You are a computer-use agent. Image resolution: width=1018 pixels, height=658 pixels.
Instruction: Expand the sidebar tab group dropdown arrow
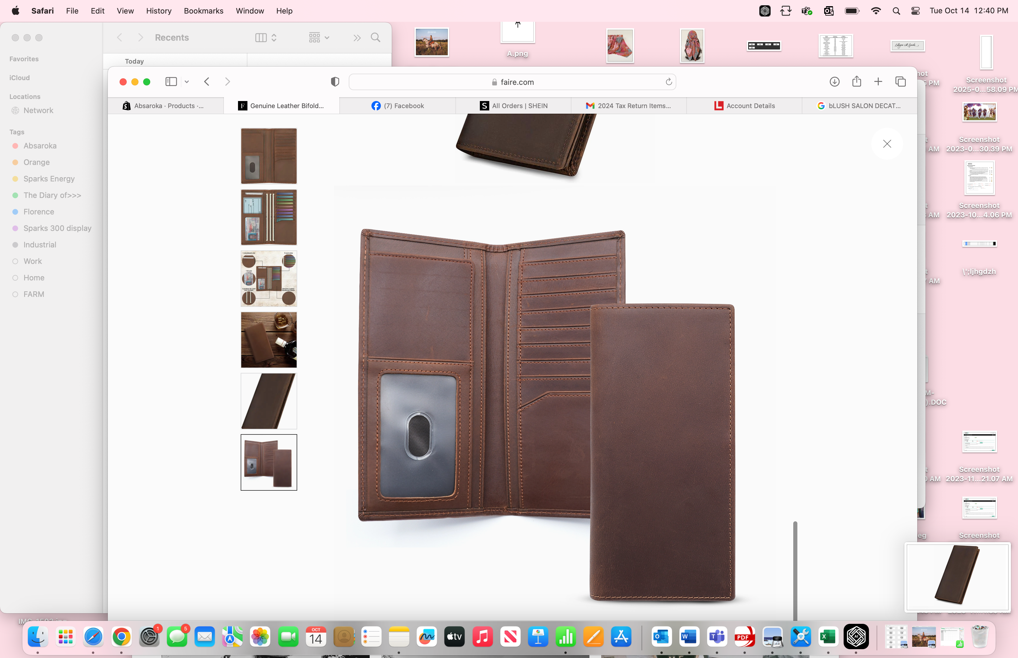pos(187,82)
